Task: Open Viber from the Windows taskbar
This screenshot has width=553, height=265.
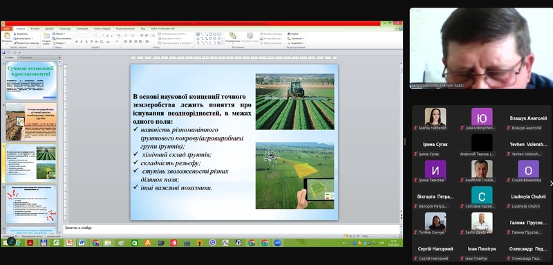Action: pos(212,243)
